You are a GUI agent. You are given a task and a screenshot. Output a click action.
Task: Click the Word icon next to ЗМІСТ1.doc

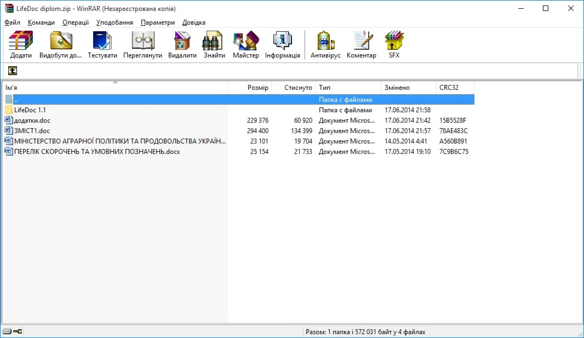(x=9, y=131)
